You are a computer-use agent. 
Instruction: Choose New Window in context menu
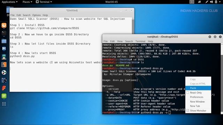tap(198, 102)
